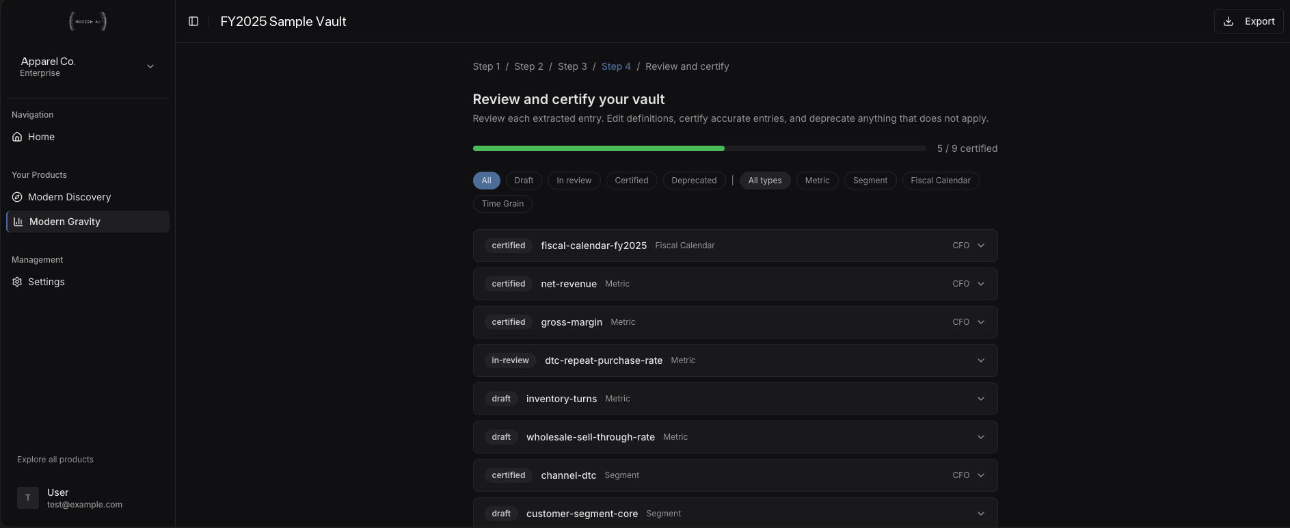Expand the dtc-repeat-purchase-rate entry chevron
Viewport: 1290px width, 528px height.
981,360
